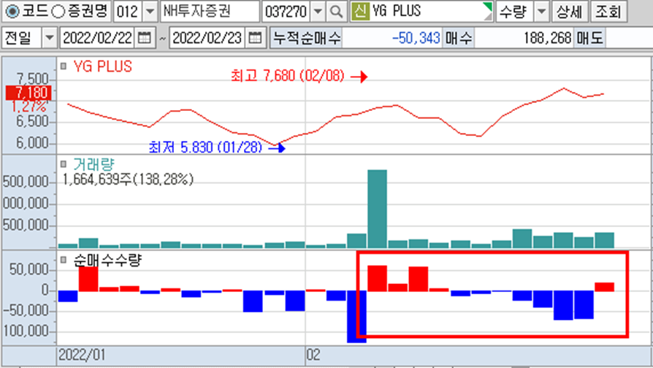This screenshot has height=368, width=653.
Task: Click the current price tag 7,180
Action: tap(28, 93)
